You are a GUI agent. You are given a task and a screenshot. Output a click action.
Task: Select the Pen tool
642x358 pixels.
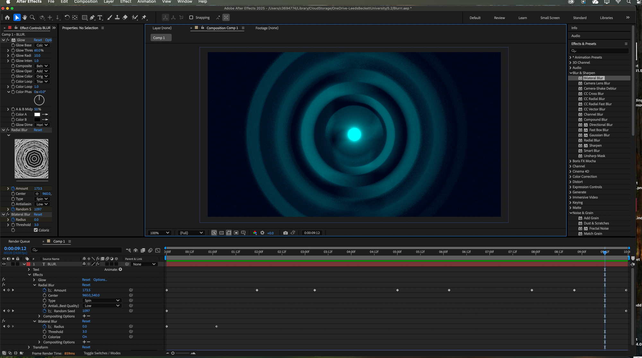(92, 18)
